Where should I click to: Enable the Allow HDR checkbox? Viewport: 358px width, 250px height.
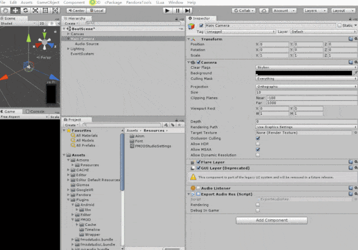click(x=258, y=144)
